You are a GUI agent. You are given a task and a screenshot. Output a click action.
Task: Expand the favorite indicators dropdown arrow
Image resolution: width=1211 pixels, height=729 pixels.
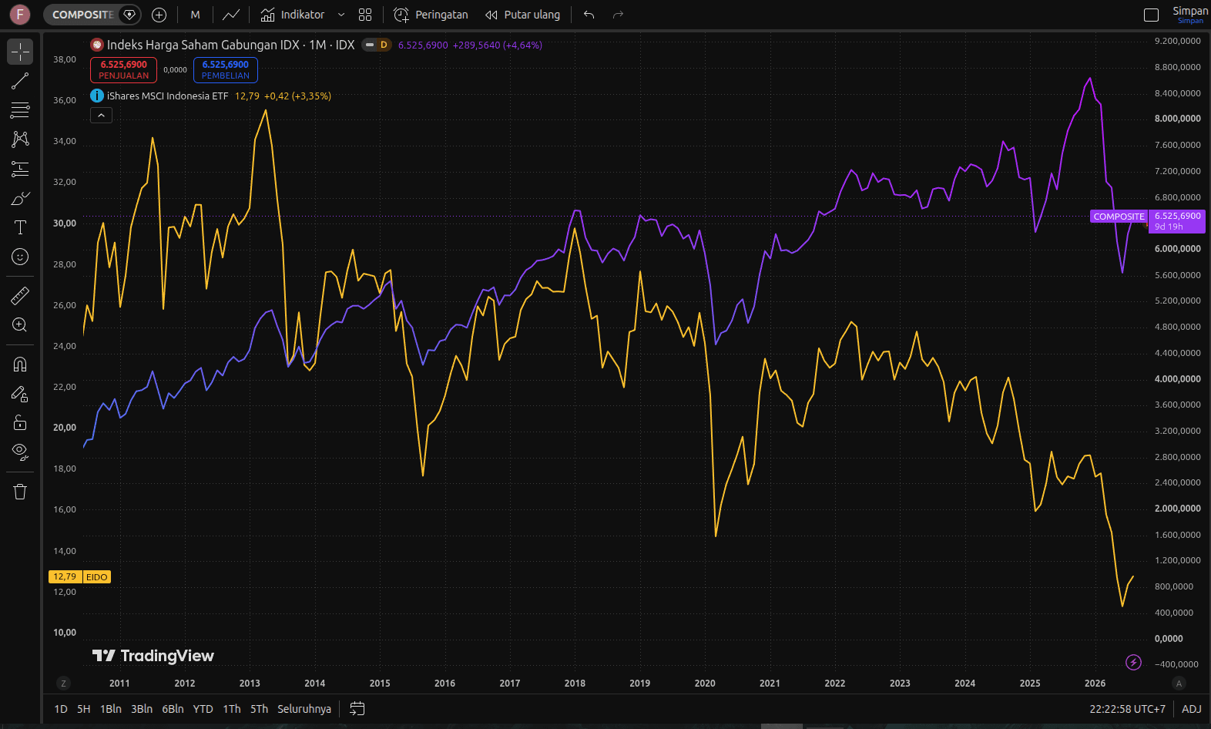(x=341, y=15)
